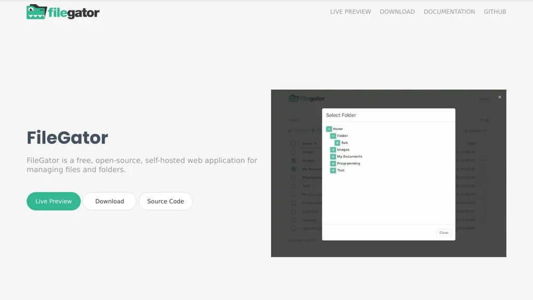Click the three-dot actions icon on the Folder row
533x300 pixels.
point(485,152)
